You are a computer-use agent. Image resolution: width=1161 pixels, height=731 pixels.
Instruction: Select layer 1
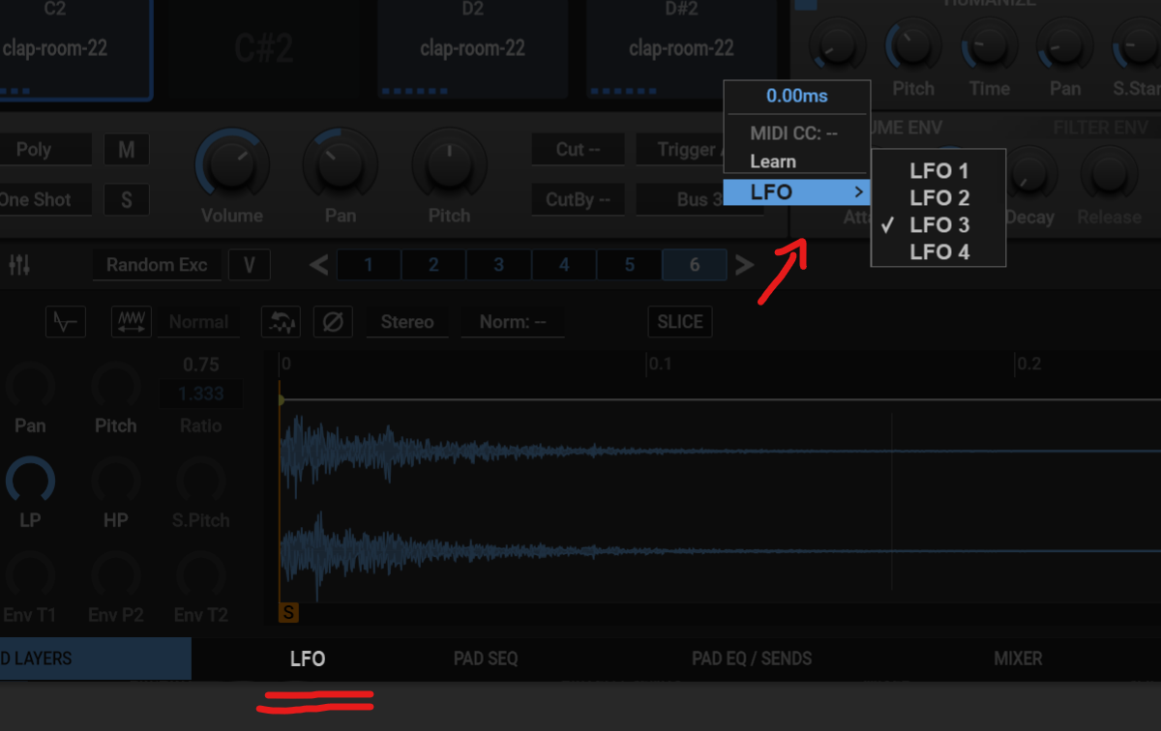click(369, 265)
